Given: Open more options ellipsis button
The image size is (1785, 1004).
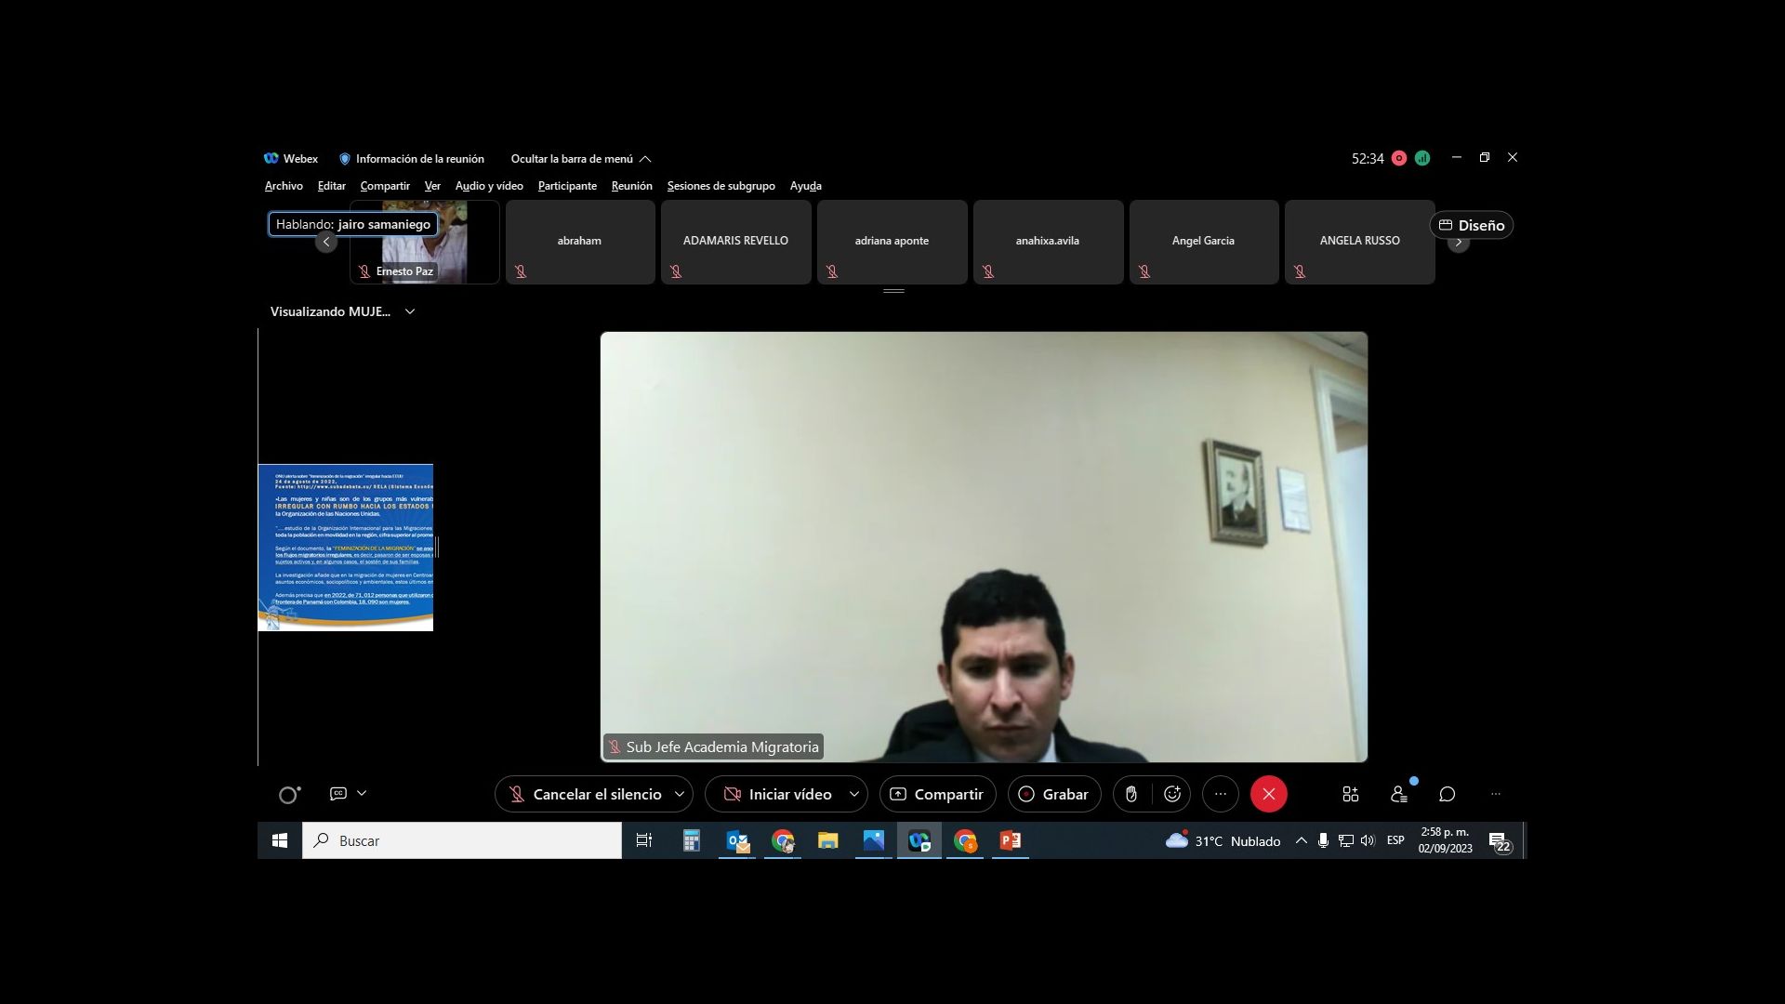Looking at the screenshot, I should click(x=1221, y=794).
